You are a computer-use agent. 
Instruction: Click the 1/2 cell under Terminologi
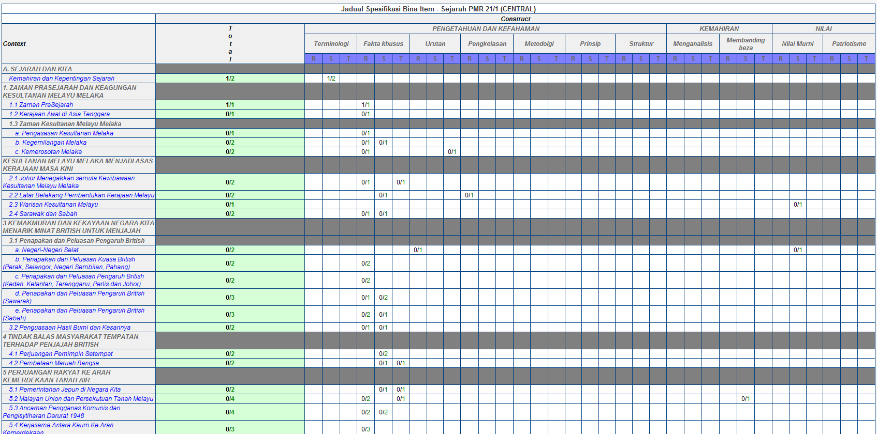(x=331, y=79)
